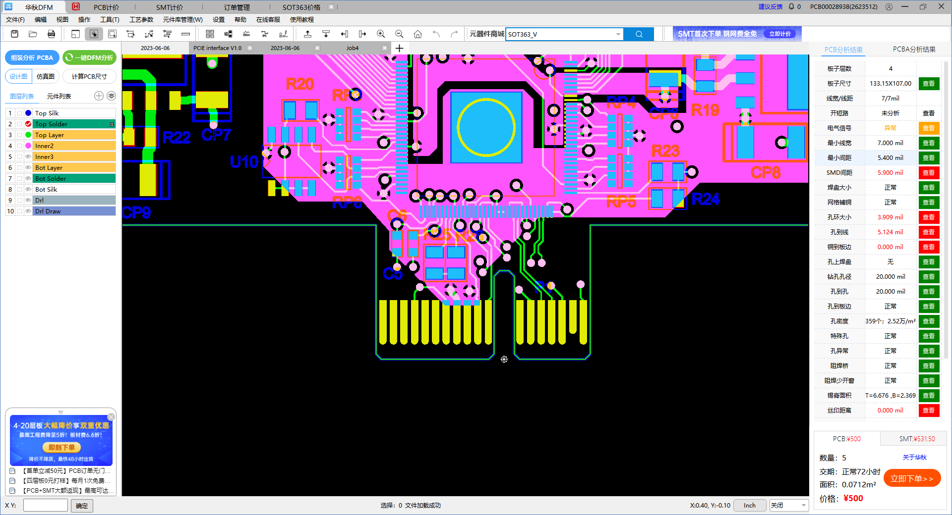Expand the Top Solder layer grid marker

click(x=112, y=124)
